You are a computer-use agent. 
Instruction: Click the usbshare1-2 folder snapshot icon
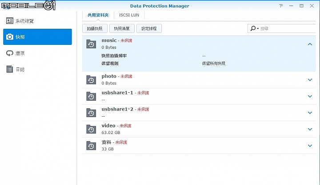91,113
